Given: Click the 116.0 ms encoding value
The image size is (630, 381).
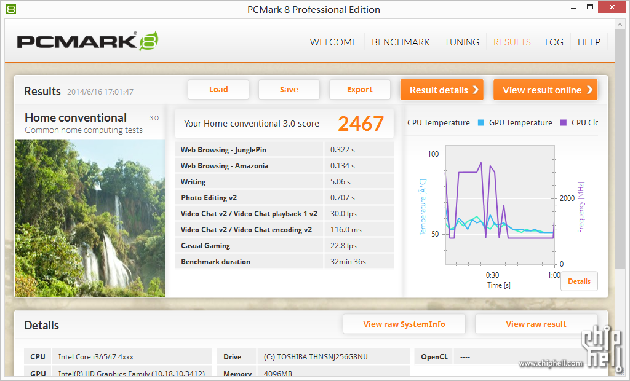Looking at the screenshot, I should coord(346,230).
